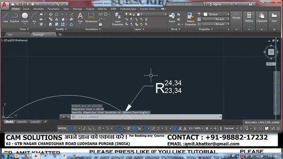Viewport: 283px width, 159px height.
Task: Click the Explode tool icon
Action: [72, 19]
